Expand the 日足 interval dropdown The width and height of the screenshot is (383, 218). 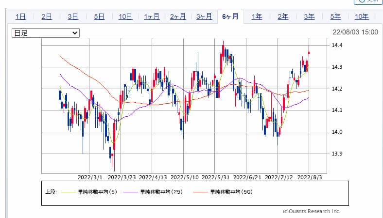[x=45, y=33]
